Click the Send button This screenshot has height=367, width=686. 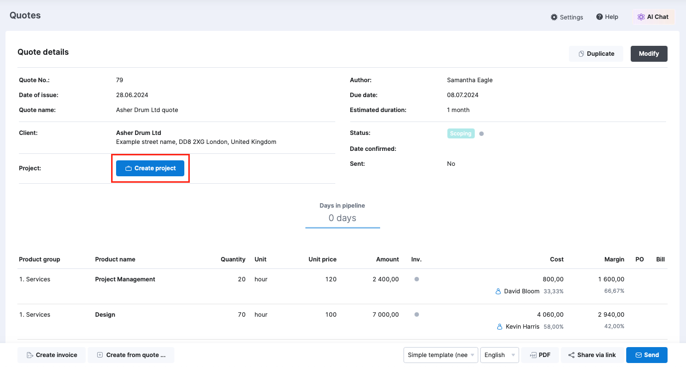click(647, 355)
